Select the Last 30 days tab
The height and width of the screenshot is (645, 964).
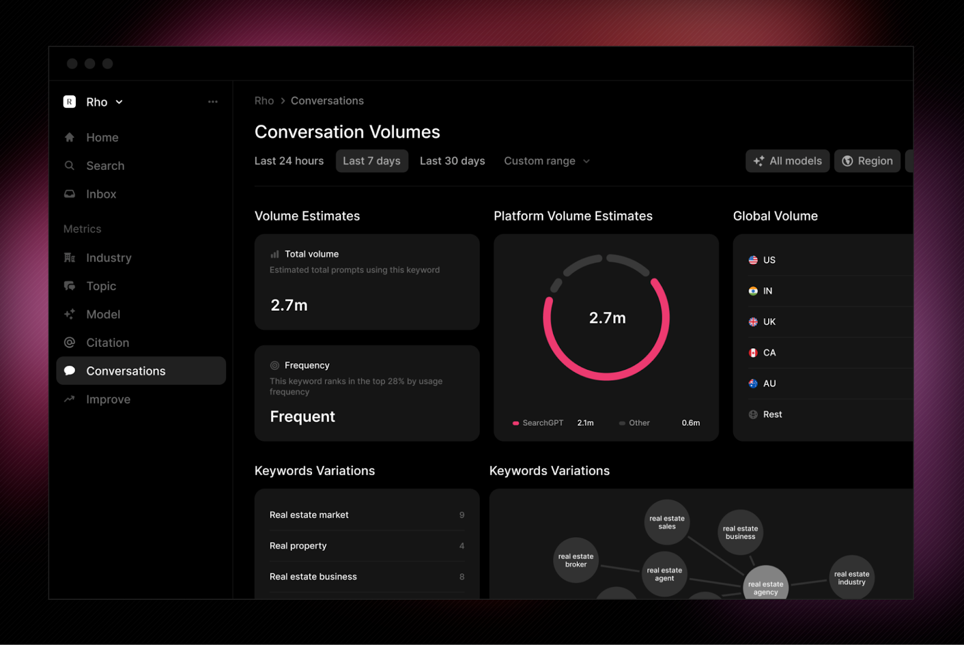[x=452, y=161]
